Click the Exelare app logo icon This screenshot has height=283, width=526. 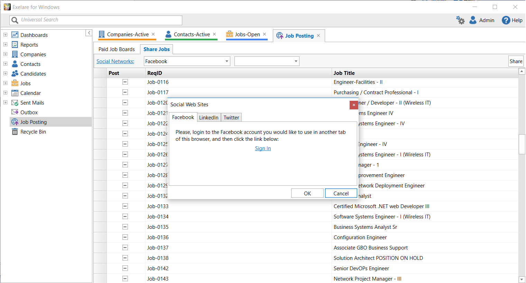coord(7,7)
